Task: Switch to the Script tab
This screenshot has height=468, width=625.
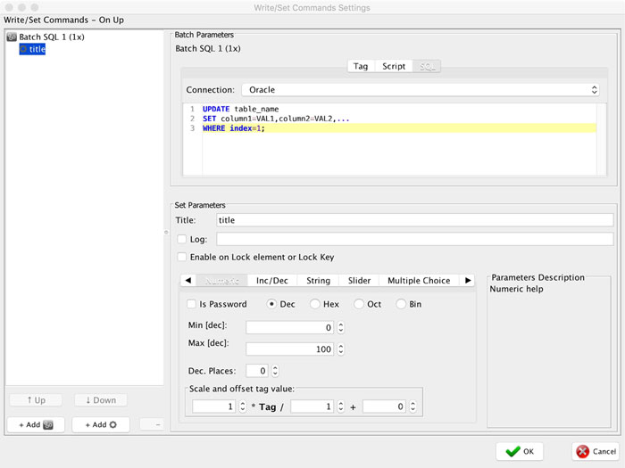Action: 394,67
